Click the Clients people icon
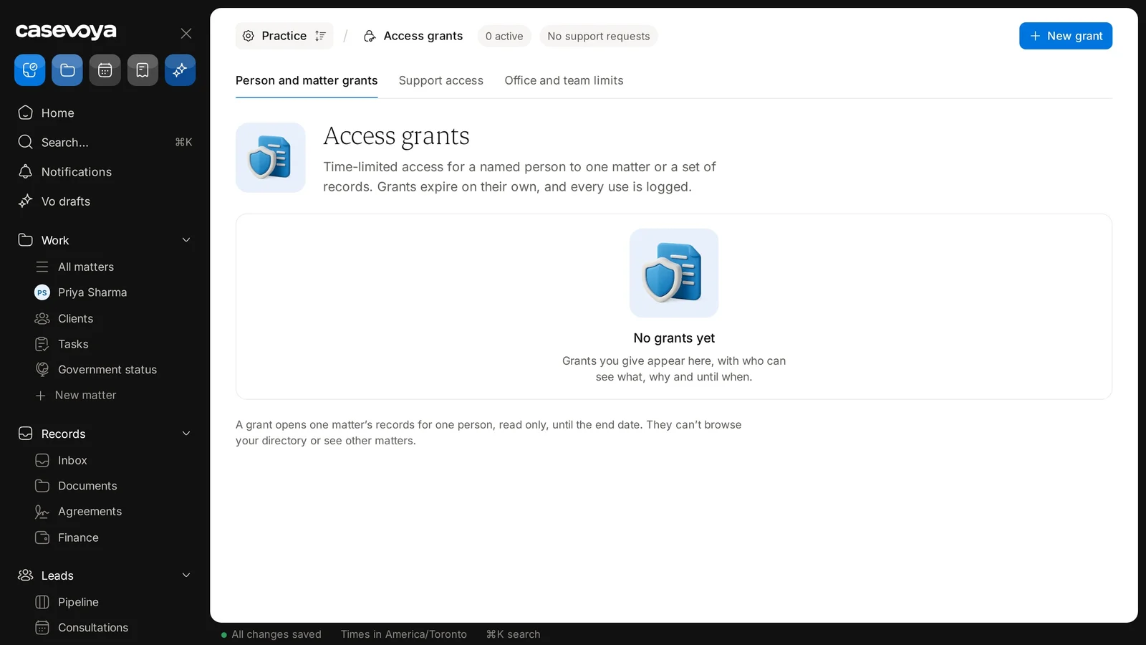Image resolution: width=1146 pixels, height=645 pixels. coord(42,318)
